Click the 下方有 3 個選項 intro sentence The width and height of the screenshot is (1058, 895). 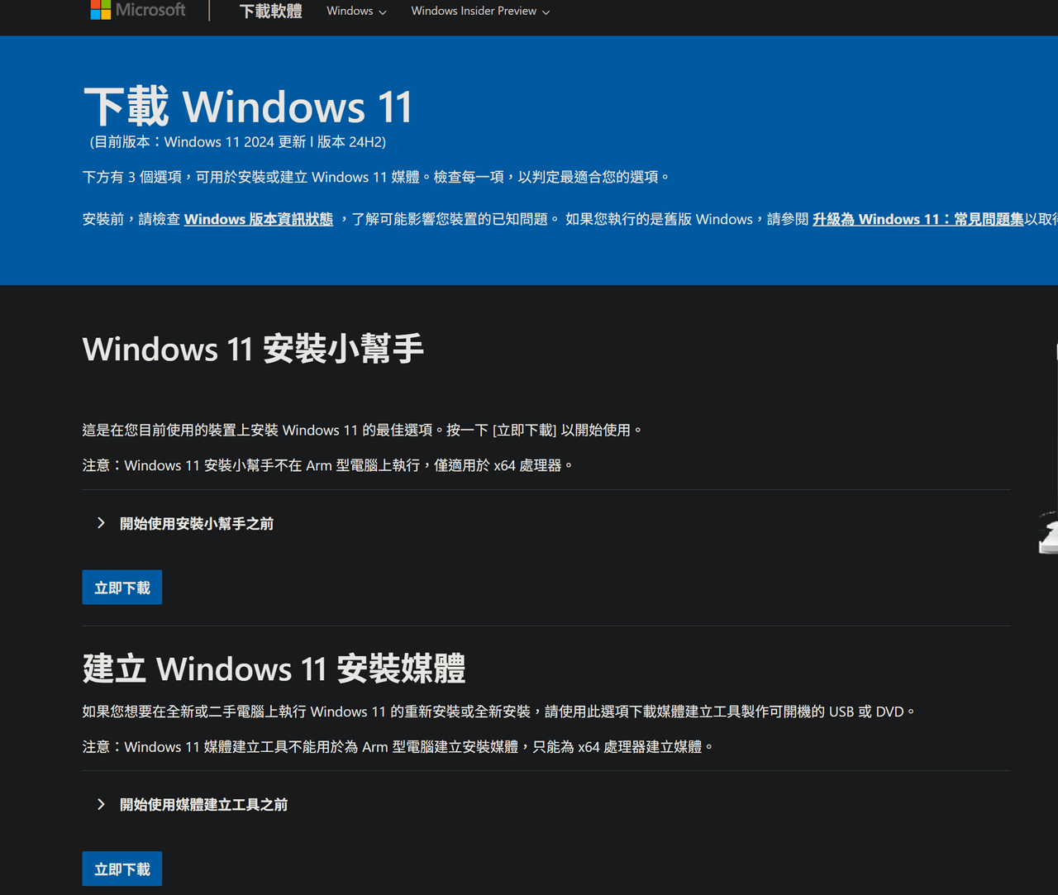[x=376, y=177]
